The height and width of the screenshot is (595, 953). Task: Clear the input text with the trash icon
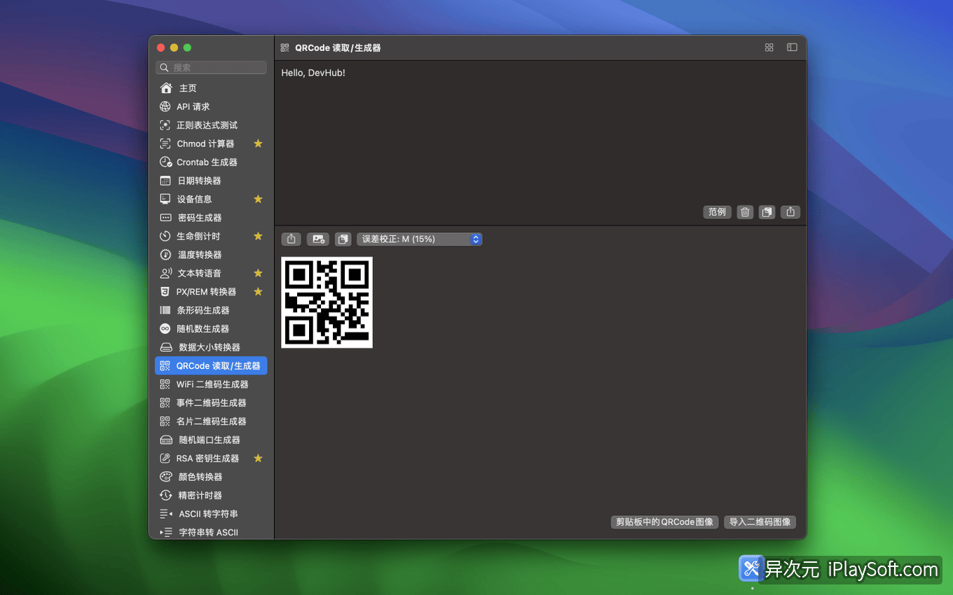pos(744,211)
